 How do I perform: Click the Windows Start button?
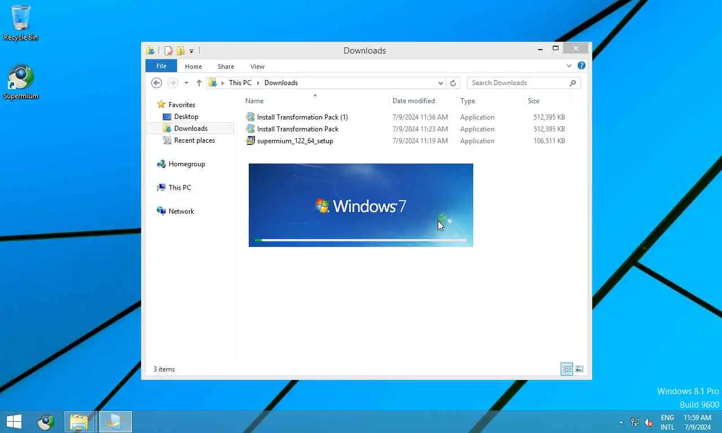click(x=14, y=421)
